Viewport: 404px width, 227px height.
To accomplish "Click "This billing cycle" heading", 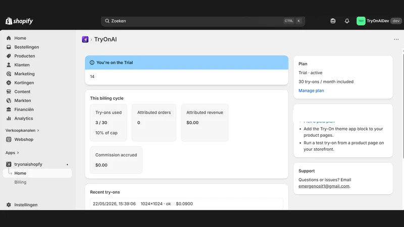I will [x=107, y=98].
